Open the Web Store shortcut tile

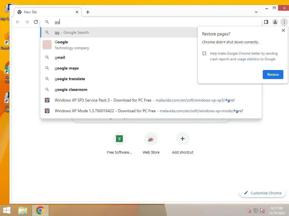(151, 143)
